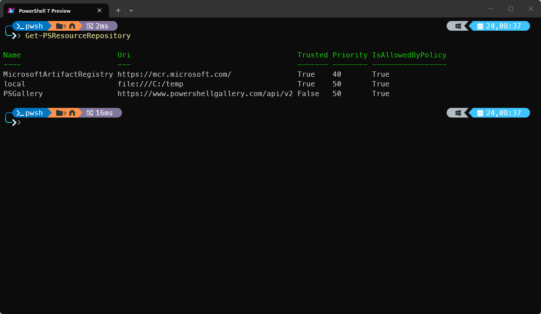Click the Windows logo in the second right-side prompt
The height and width of the screenshot is (314, 541).
[458, 113]
